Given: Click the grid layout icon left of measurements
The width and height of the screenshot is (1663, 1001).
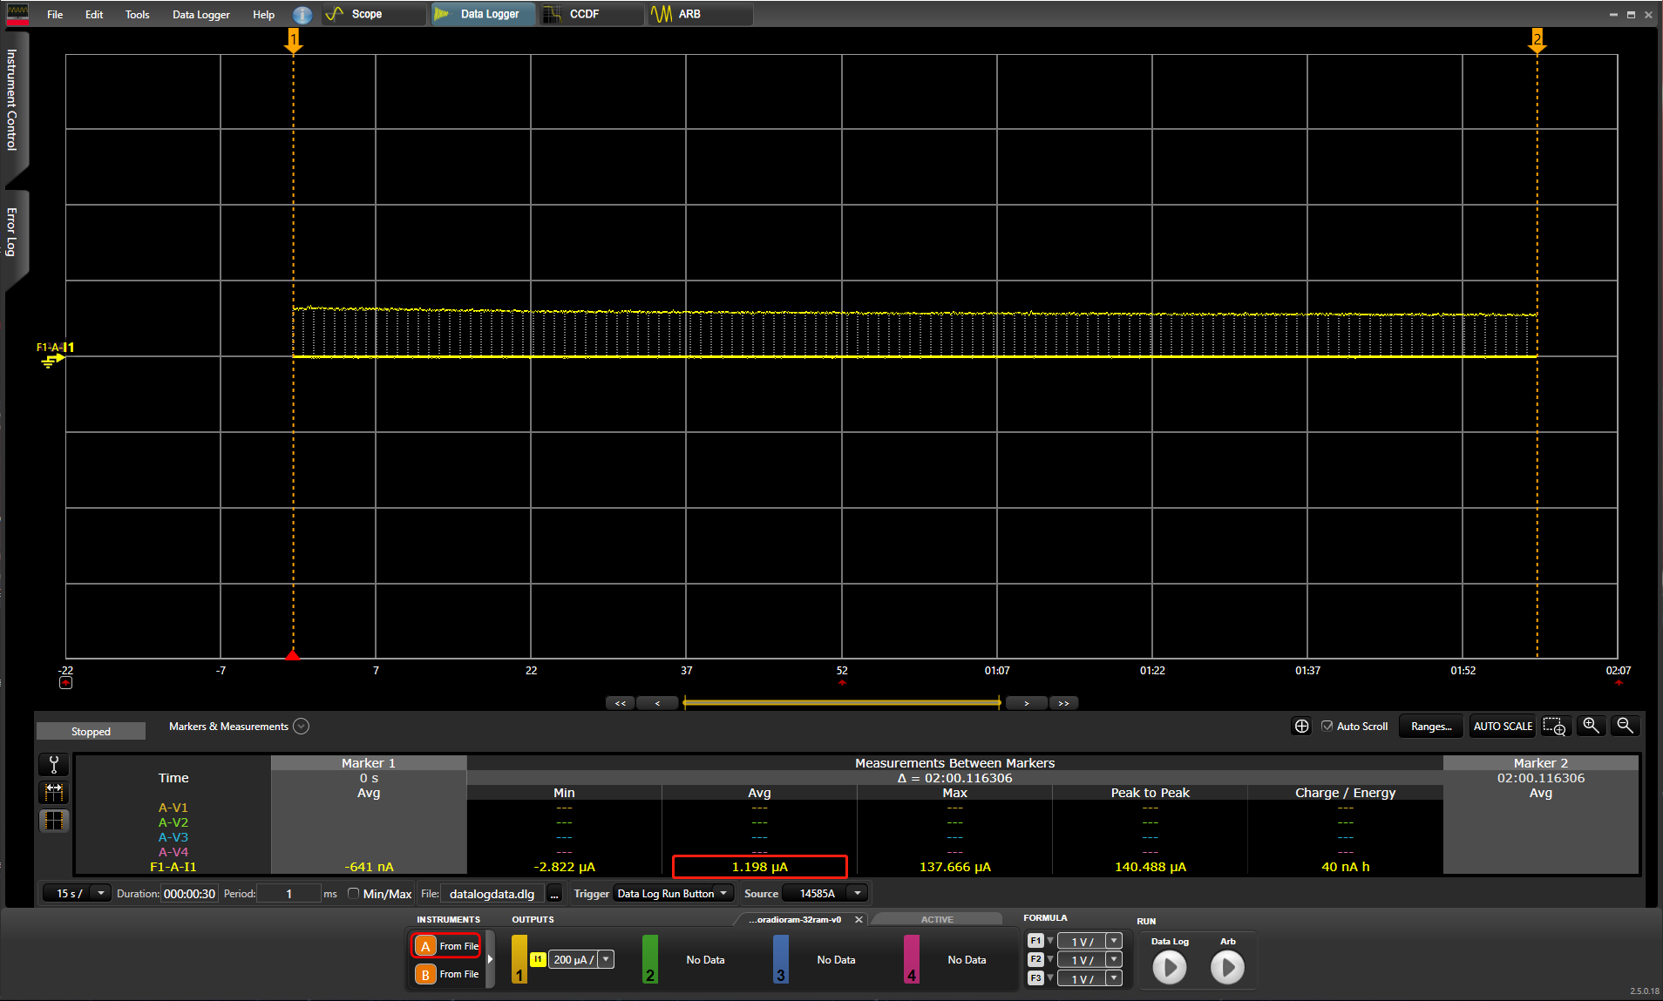Looking at the screenshot, I should click(54, 821).
